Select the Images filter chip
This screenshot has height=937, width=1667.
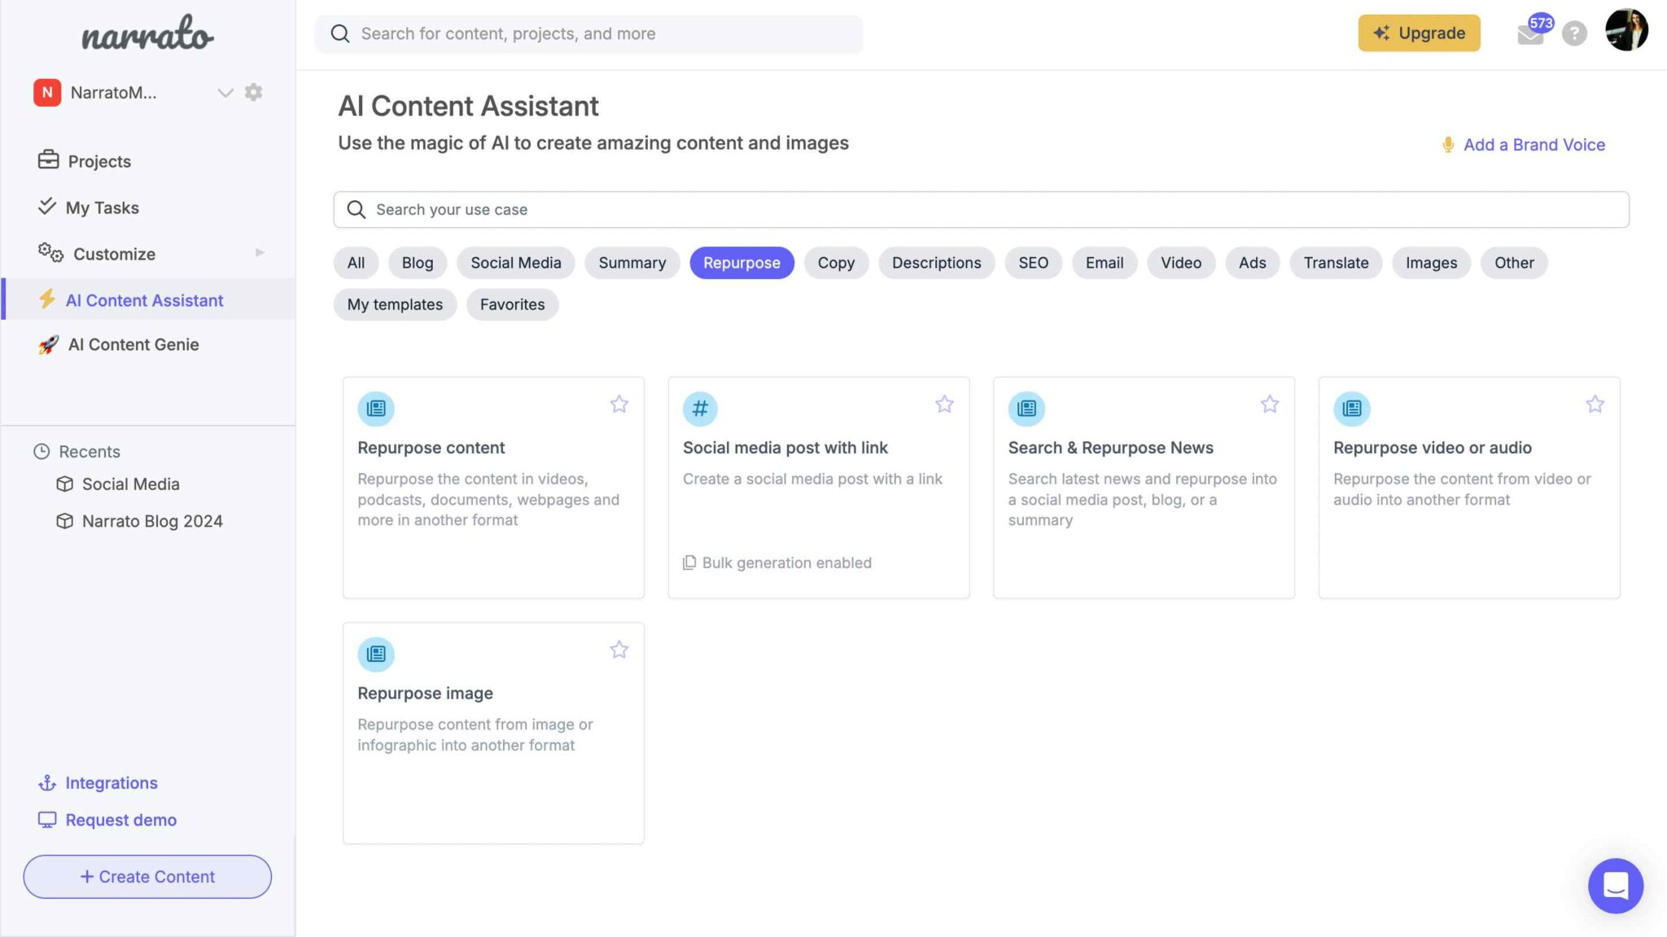coord(1431,262)
